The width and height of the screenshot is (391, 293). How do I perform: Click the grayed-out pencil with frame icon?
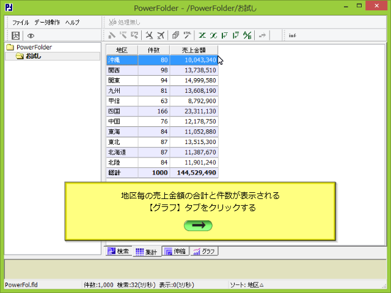click(134, 35)
